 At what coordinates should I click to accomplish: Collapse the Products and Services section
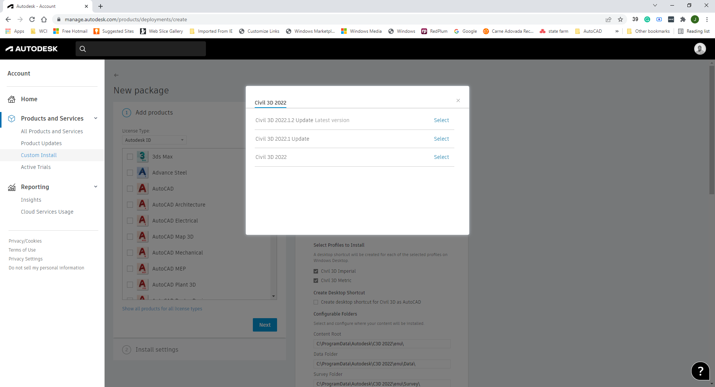click(x=96, y=118)
